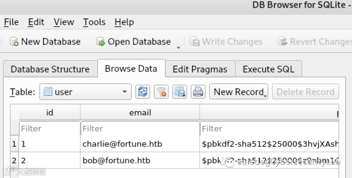The width and height of the screenshot is (352, 178).
Task: Click the Delete Record button
Action: (305, 92)
